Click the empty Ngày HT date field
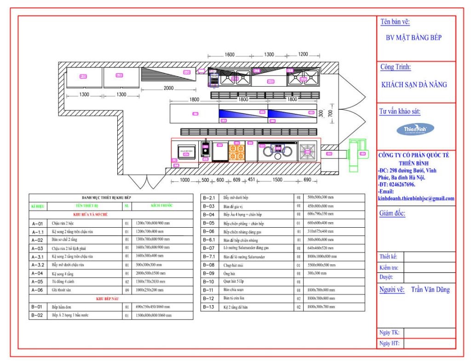 click(x=430, y=343)
